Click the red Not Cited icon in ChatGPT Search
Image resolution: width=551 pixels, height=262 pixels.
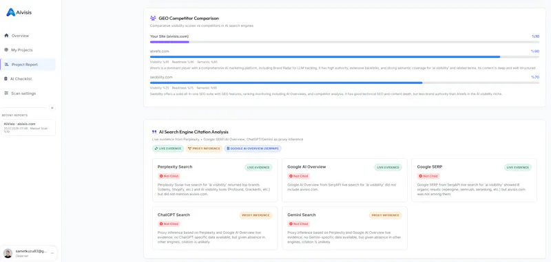(161, 223)
